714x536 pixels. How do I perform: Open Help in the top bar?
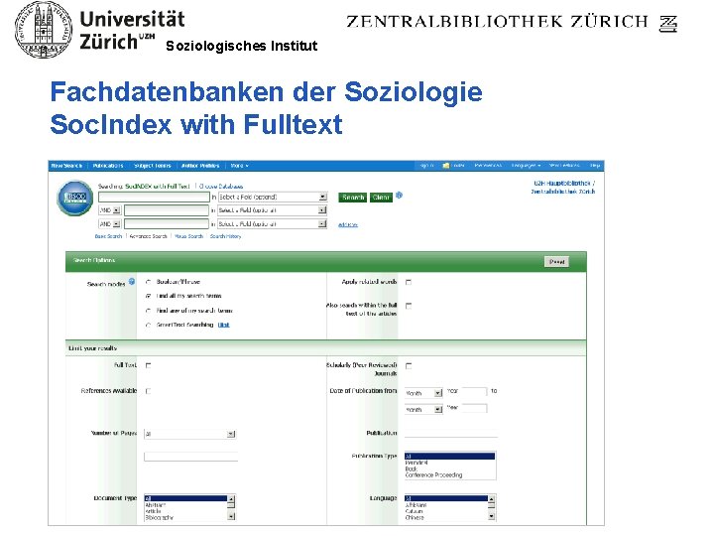click(x=595, y=166)
